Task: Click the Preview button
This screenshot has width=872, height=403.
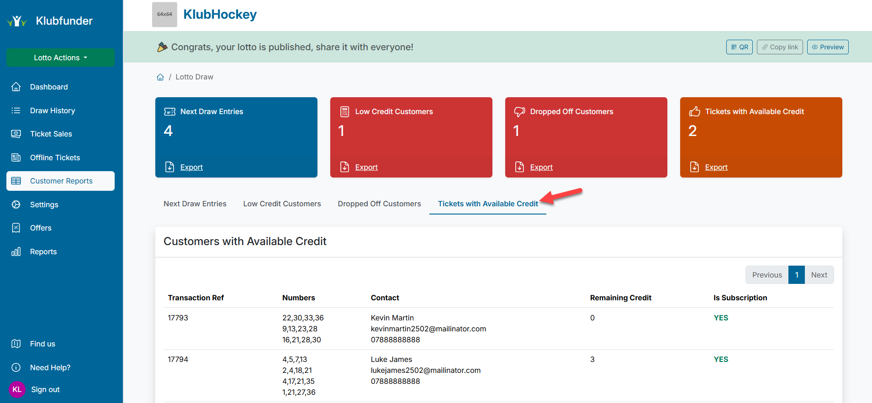Action: point(827,47)
